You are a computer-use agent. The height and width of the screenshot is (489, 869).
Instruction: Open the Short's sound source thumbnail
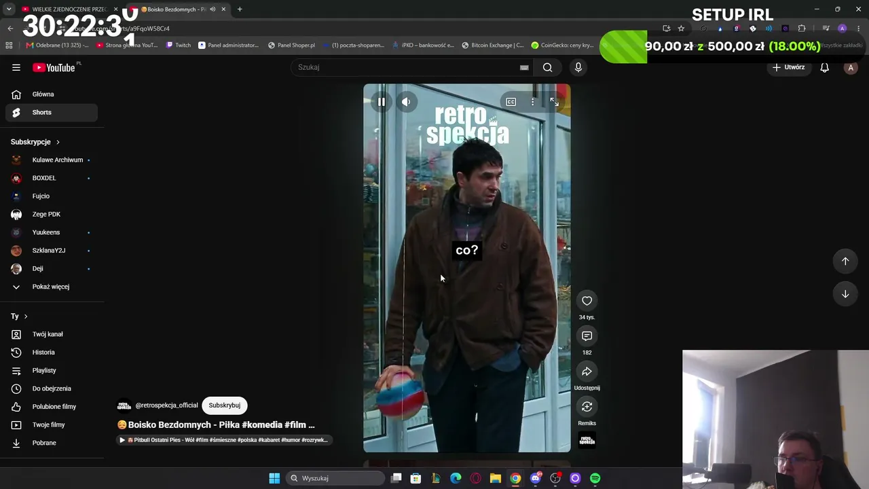[587, 440]
